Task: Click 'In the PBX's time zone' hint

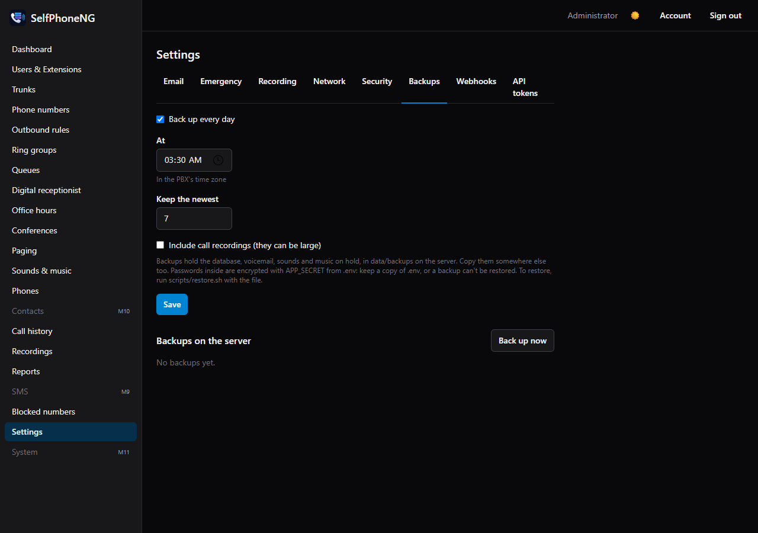Action: [191, 179]
